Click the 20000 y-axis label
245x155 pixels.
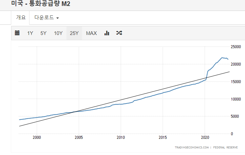click(236, 64)
